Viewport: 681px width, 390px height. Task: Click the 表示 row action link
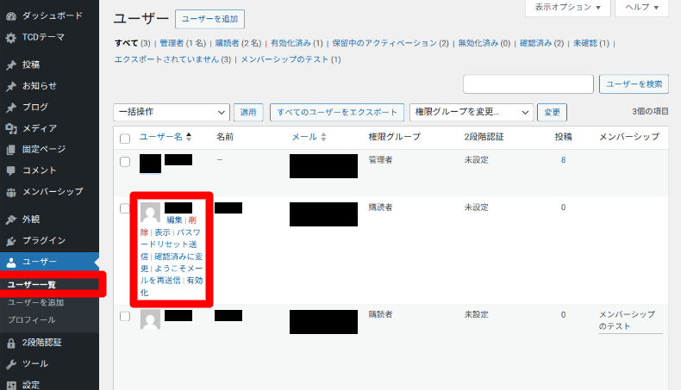pyautogui.click(x=162, y=232)
